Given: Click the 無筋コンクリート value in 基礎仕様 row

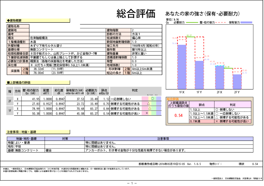Looking at the screenshot, I should click(x=42, y=50).
